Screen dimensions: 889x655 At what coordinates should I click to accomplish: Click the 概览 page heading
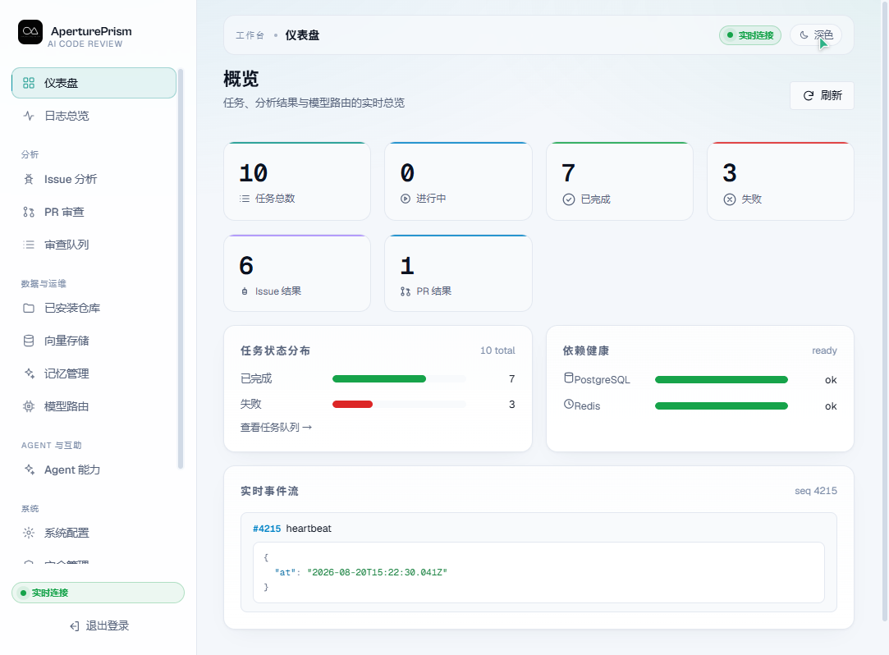[241, 79]
